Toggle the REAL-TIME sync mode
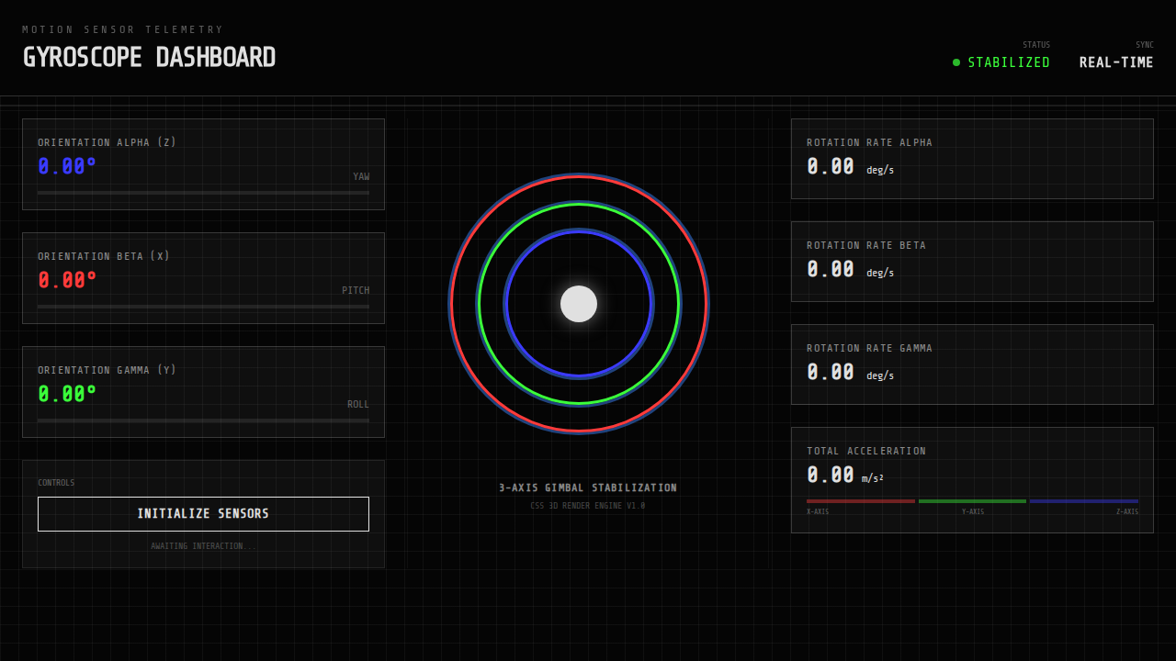Screen dimensions: 1176x661 pos(1115,62)
